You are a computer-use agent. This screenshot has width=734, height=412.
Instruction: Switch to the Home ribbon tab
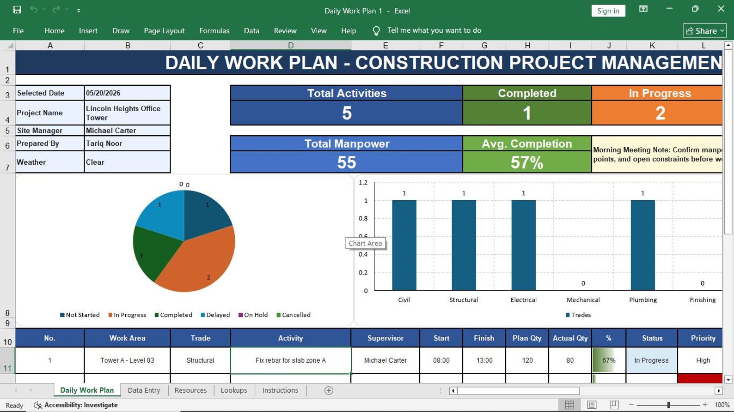(x=55, y=30)
